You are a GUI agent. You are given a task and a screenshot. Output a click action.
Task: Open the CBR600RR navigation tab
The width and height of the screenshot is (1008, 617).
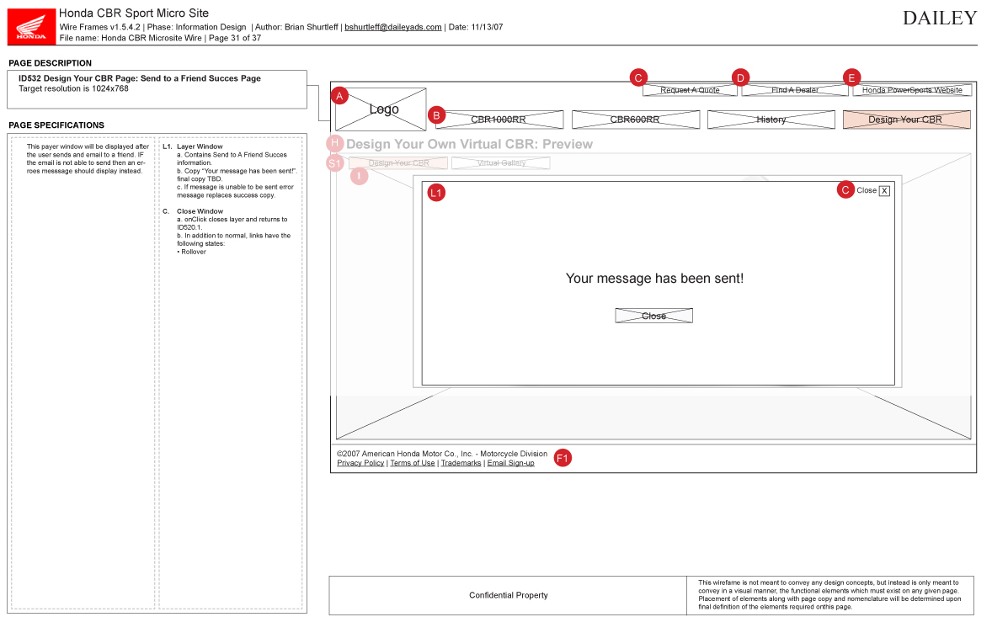click(636, 120)
